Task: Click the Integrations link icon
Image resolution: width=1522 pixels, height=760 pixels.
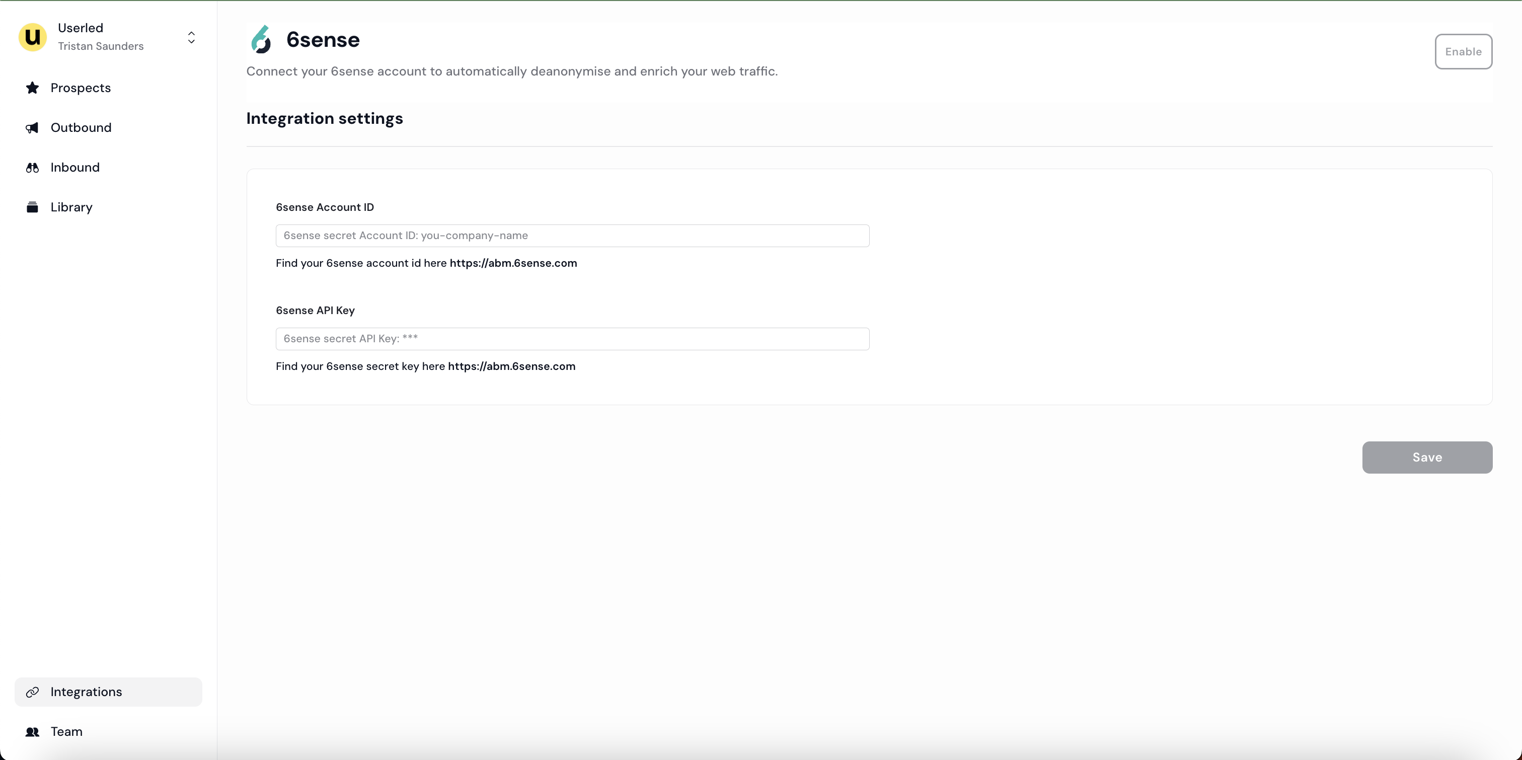Action: (x=33, y=692)
